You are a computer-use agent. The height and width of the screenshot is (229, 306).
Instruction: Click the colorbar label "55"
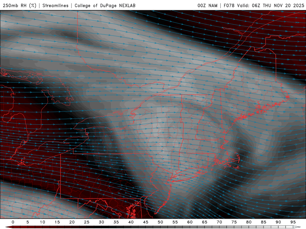(x=175, y=222)
